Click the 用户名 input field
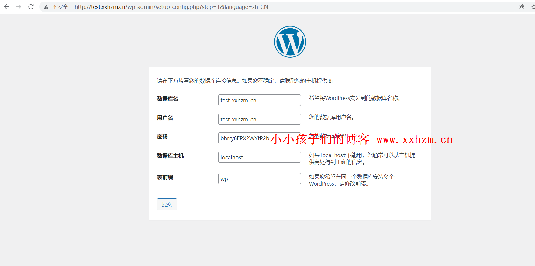 [x=260, y=119]
